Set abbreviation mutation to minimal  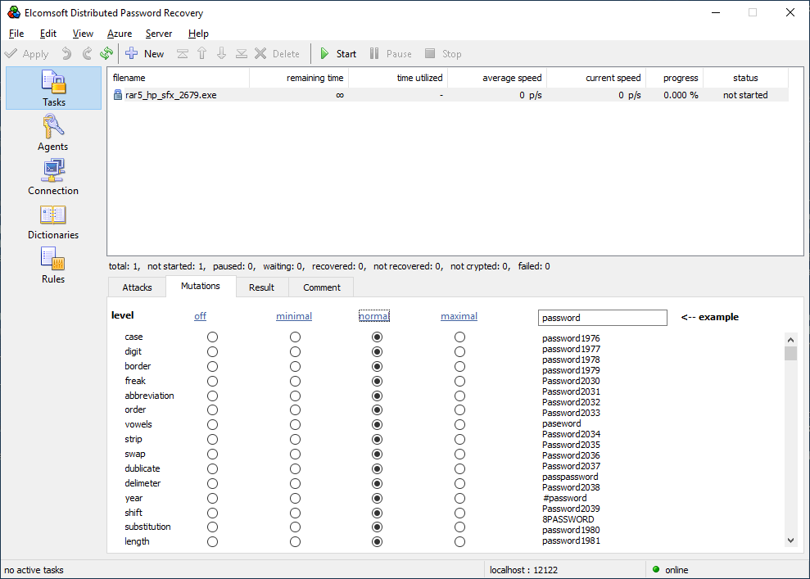[295, 396]
